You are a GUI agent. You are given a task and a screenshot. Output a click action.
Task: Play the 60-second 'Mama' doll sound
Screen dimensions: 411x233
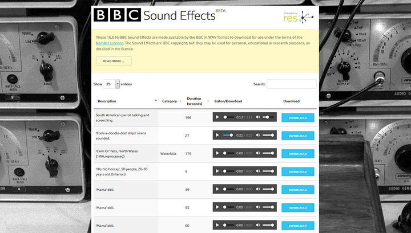217,225
